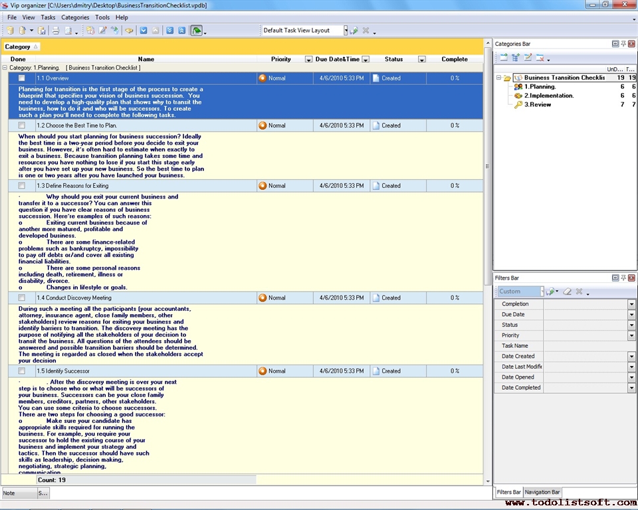Click the Task Name filter input field
Viewport: 638px width, 510px height.
click(588, 346)
